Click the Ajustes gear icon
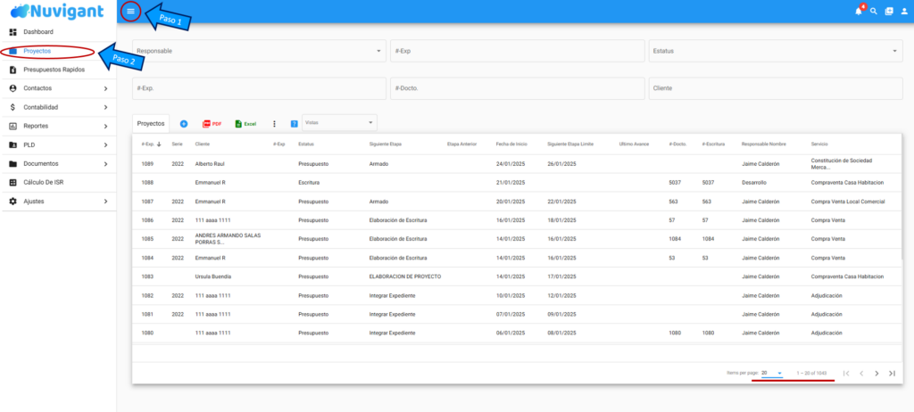The height and width of the screenshot is (412, 914). (x=12, y=202)
